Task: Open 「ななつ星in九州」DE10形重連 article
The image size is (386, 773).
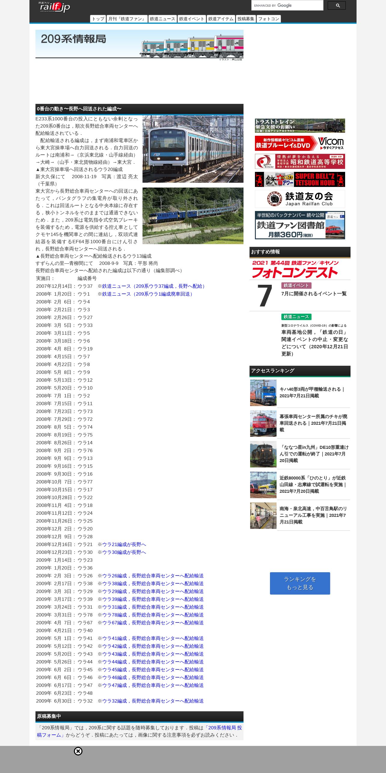Action: click(314, 454)
